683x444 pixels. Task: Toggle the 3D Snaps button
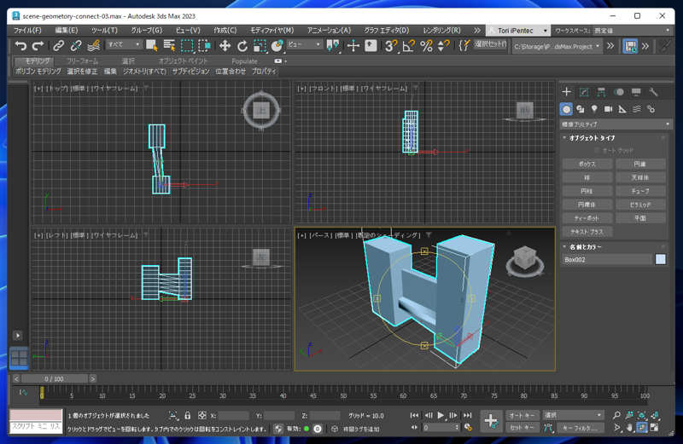point(391,46)
